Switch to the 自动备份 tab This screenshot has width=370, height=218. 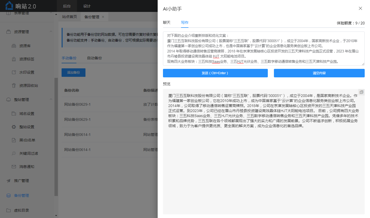click(94, 58)
